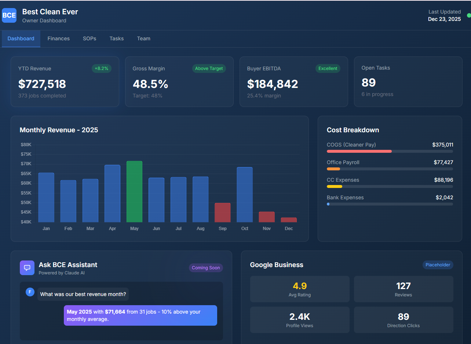471x344 pixels.
Task: Open the Open Tasks card
Action: (408, 81)
